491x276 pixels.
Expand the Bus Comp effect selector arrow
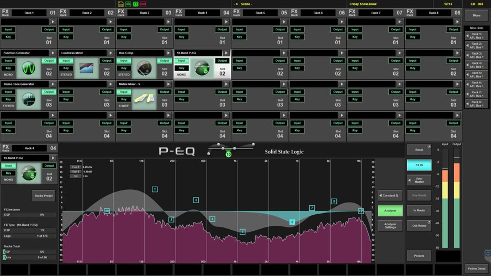(x=168, y=53)
